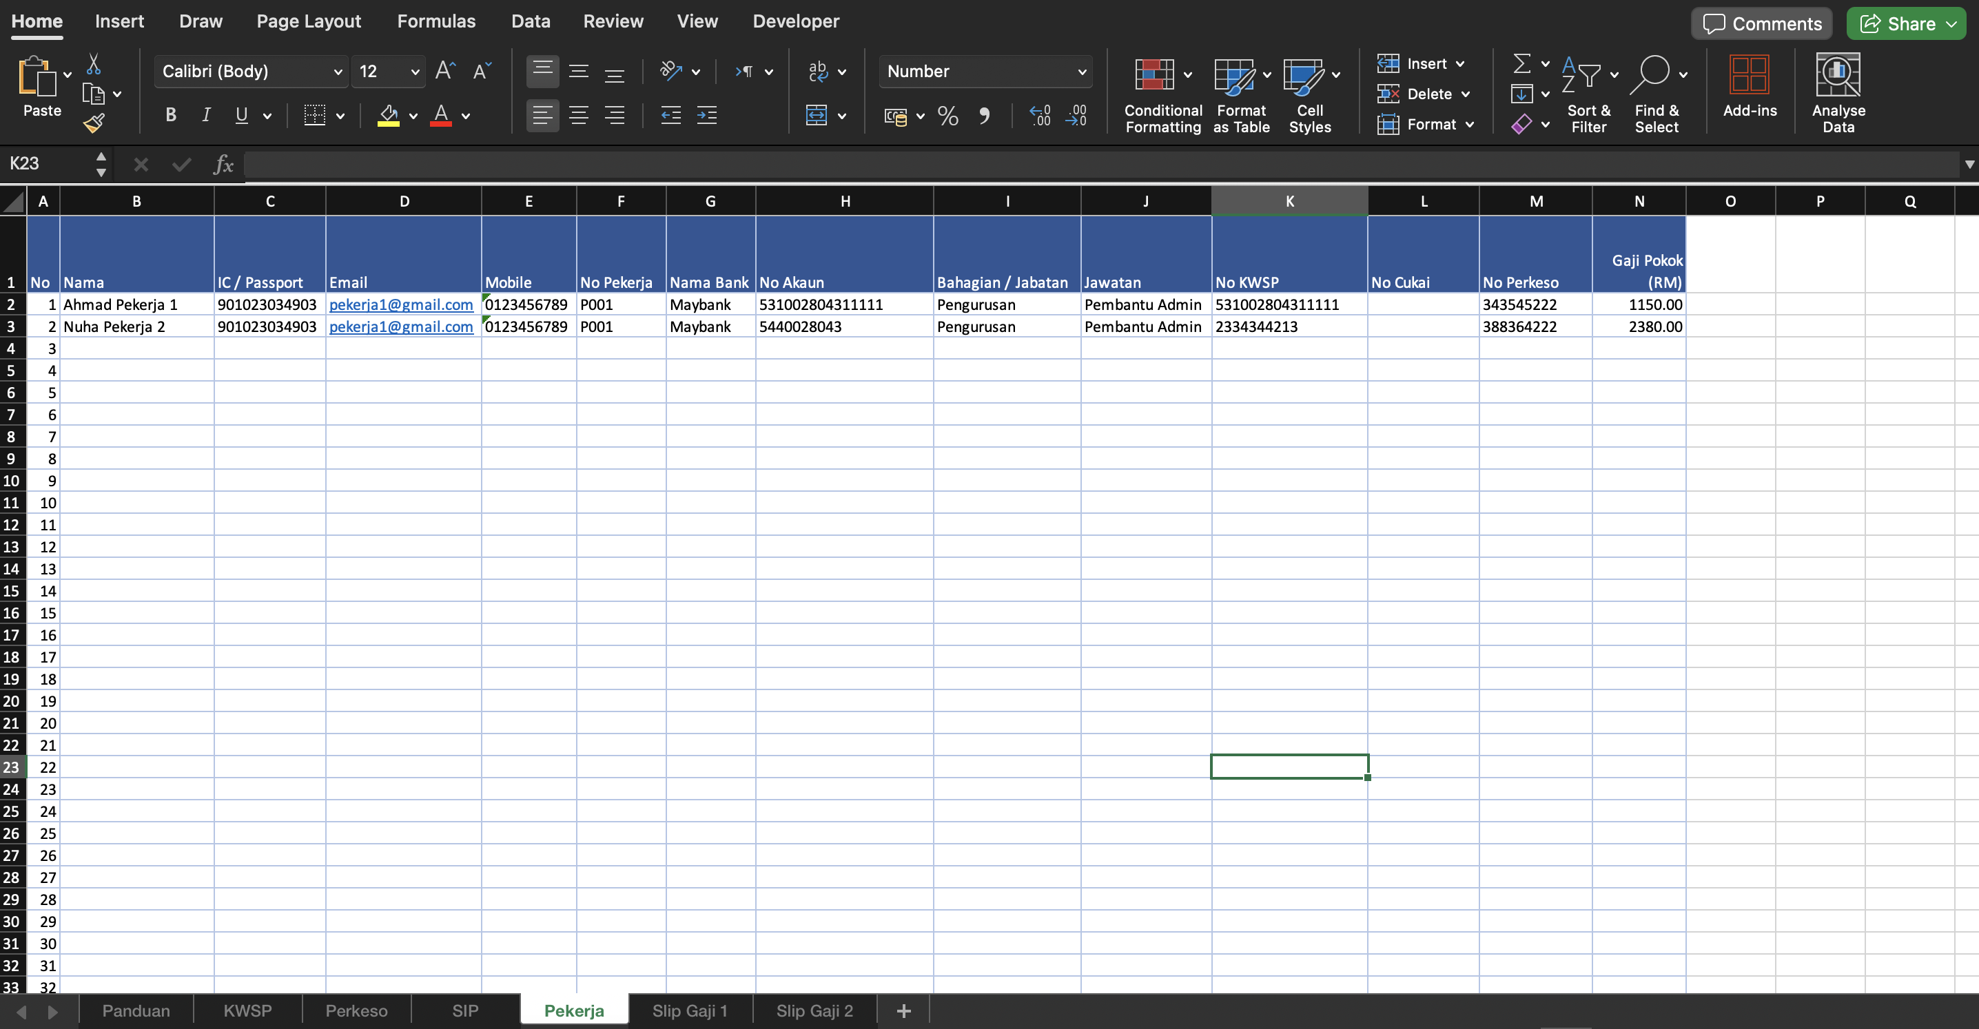
Task: Expand font color dropdown arrow
Action: [466, 116]
